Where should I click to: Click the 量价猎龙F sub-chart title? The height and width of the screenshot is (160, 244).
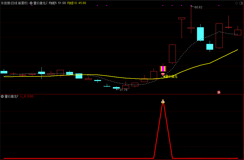(12, 96)
